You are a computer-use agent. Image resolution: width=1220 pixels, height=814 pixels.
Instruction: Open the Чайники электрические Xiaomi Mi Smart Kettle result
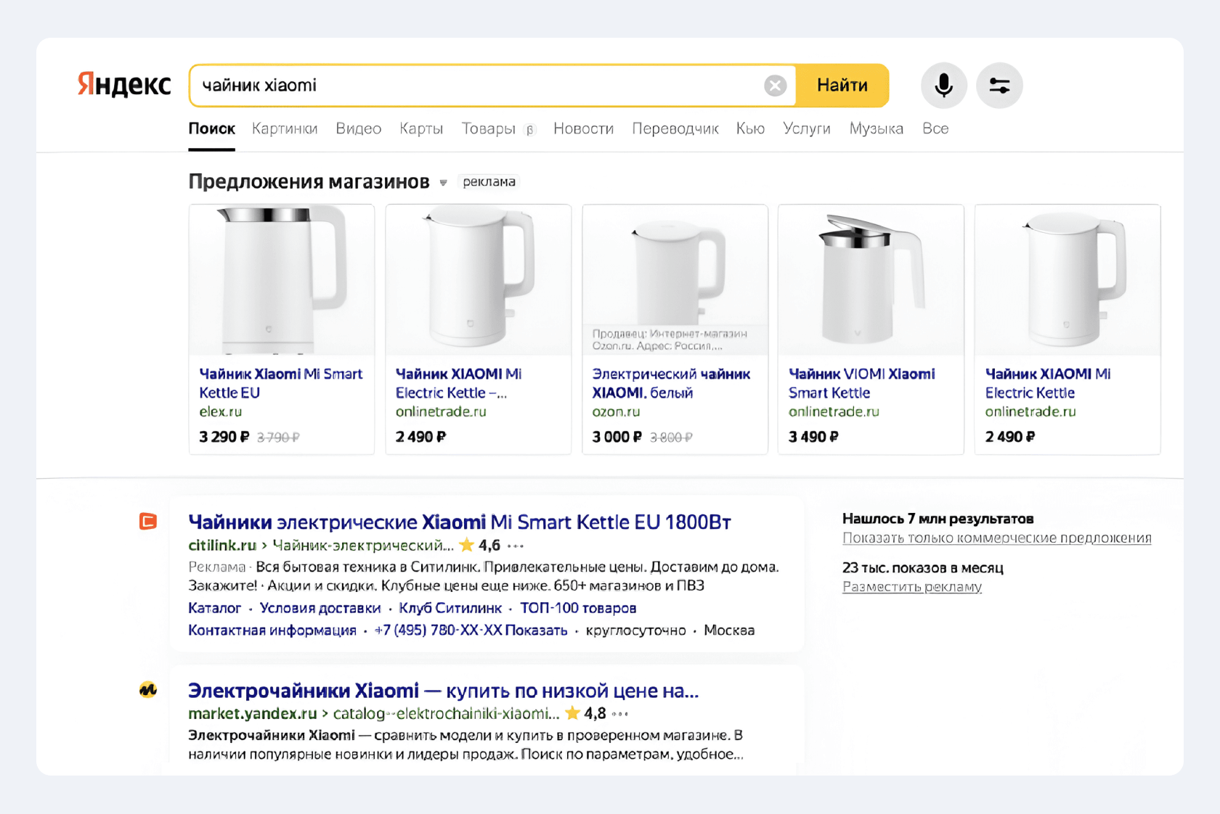[459, 522]
